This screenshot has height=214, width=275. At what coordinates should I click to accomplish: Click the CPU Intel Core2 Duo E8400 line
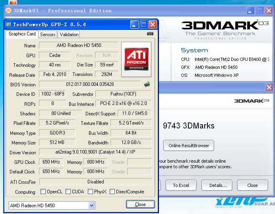[225, 59]
